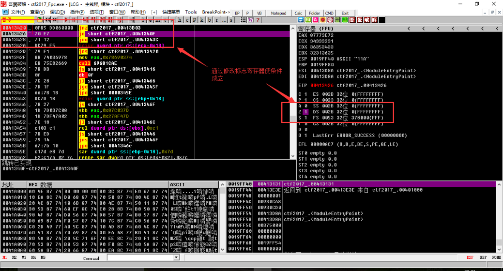Show the call stack 'k' window

(x=202, y=20)
